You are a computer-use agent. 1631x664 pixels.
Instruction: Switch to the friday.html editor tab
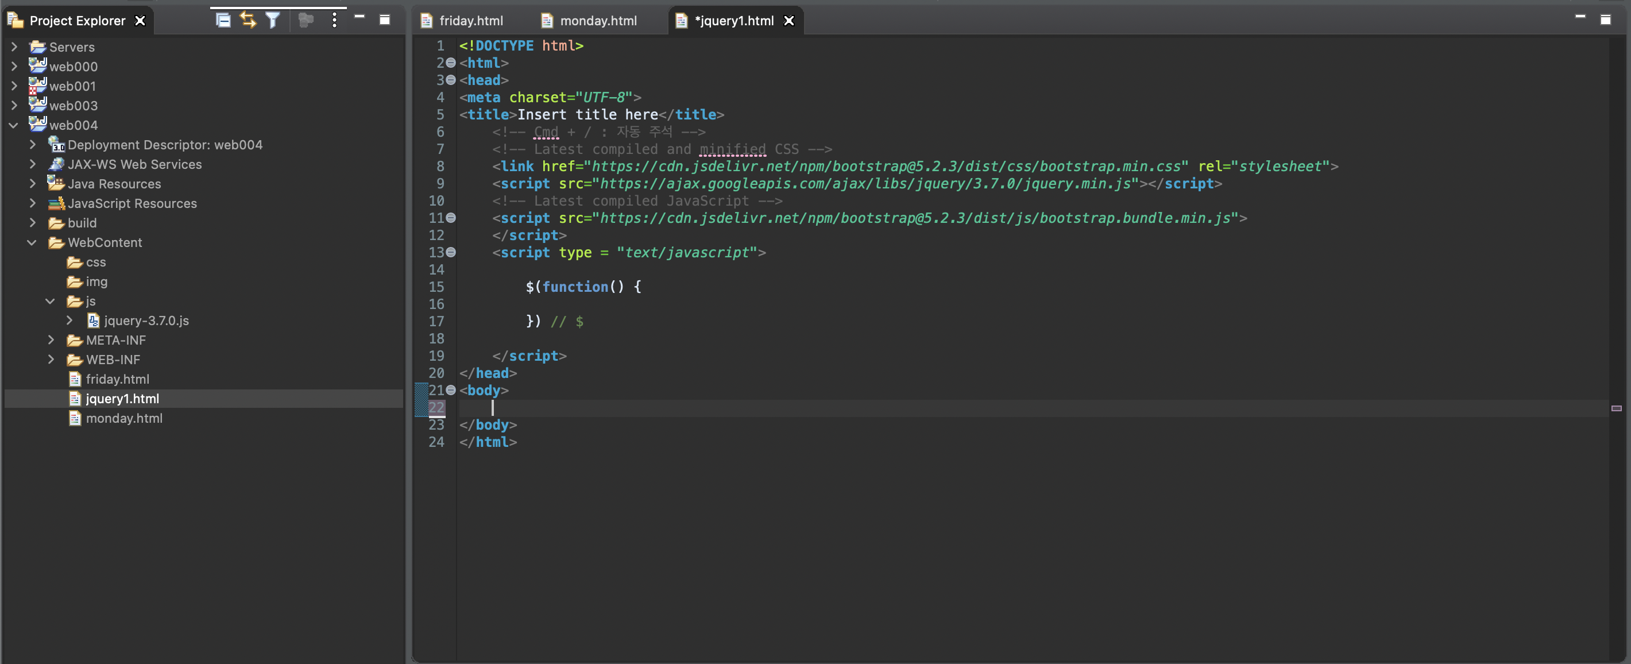click(x=470, y=21)
